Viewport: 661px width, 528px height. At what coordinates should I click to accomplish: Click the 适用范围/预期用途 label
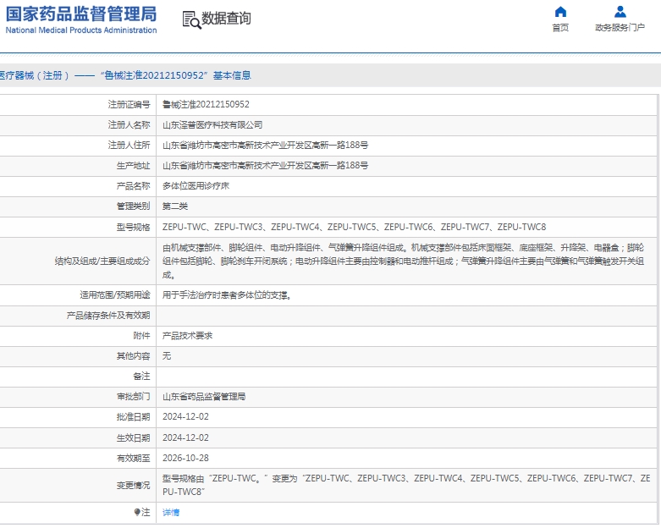coord(115,295)
